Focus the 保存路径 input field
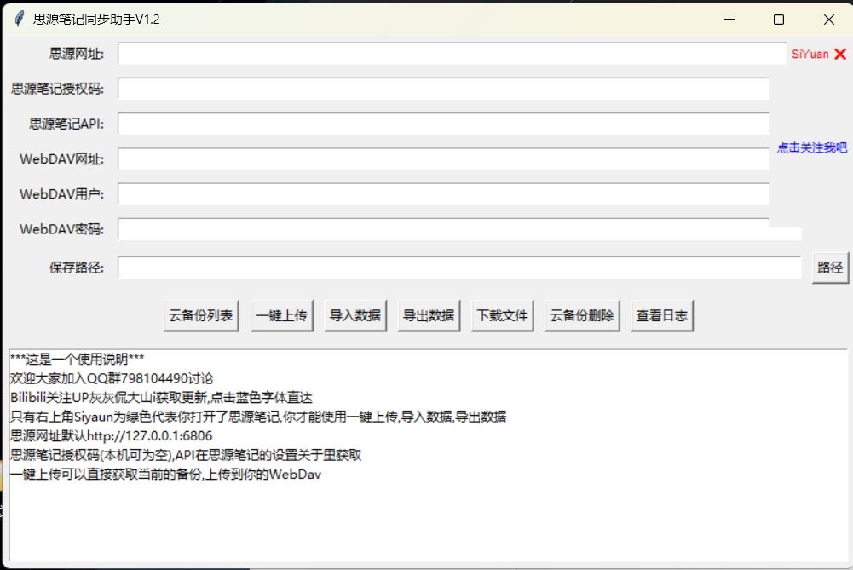Image resolution: width=853 pixels, height=570 pixels. 459,268
